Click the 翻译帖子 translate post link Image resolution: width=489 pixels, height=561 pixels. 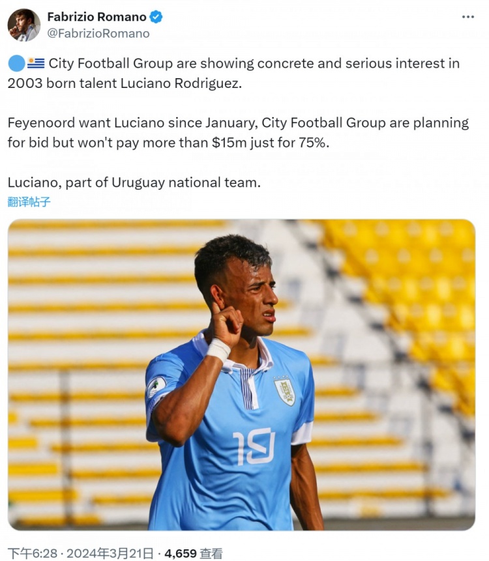29,202
